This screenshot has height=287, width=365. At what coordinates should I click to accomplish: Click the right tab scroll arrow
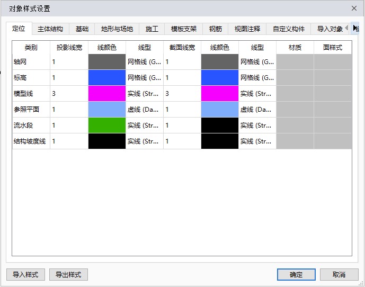[355, 28]
